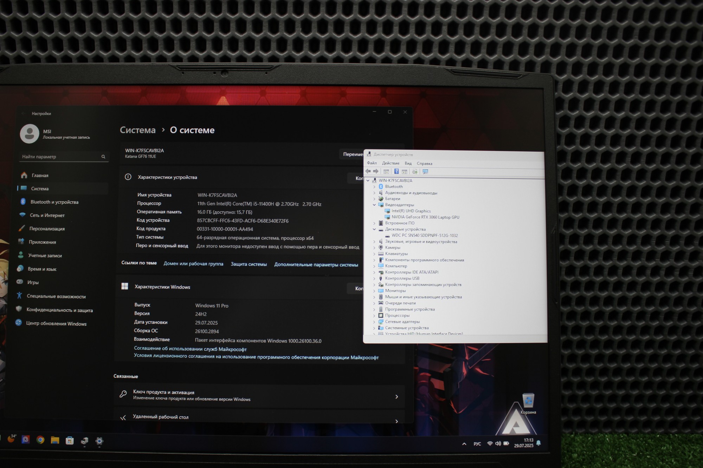Open Защита системы link
Screen dimensions: 703x468
[x=249, y=264]
